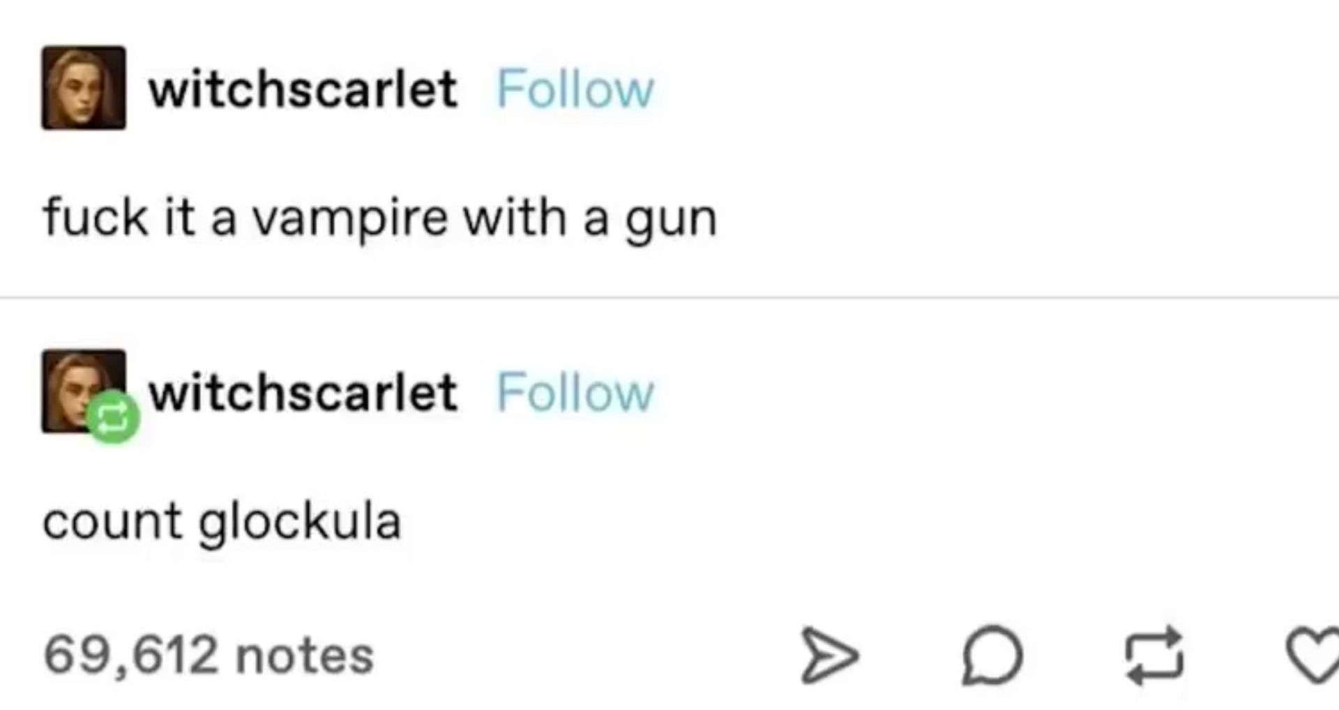1339x710 pixels.
Task: Click the green reblog badge on avatar
Action: [113, 417]
